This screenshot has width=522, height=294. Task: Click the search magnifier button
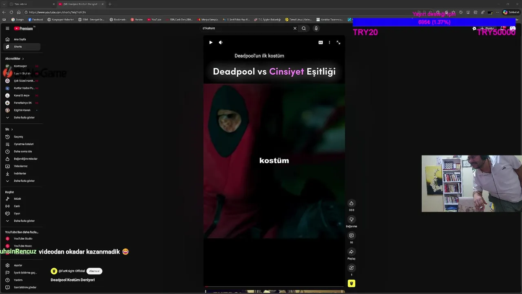point(304,28)
